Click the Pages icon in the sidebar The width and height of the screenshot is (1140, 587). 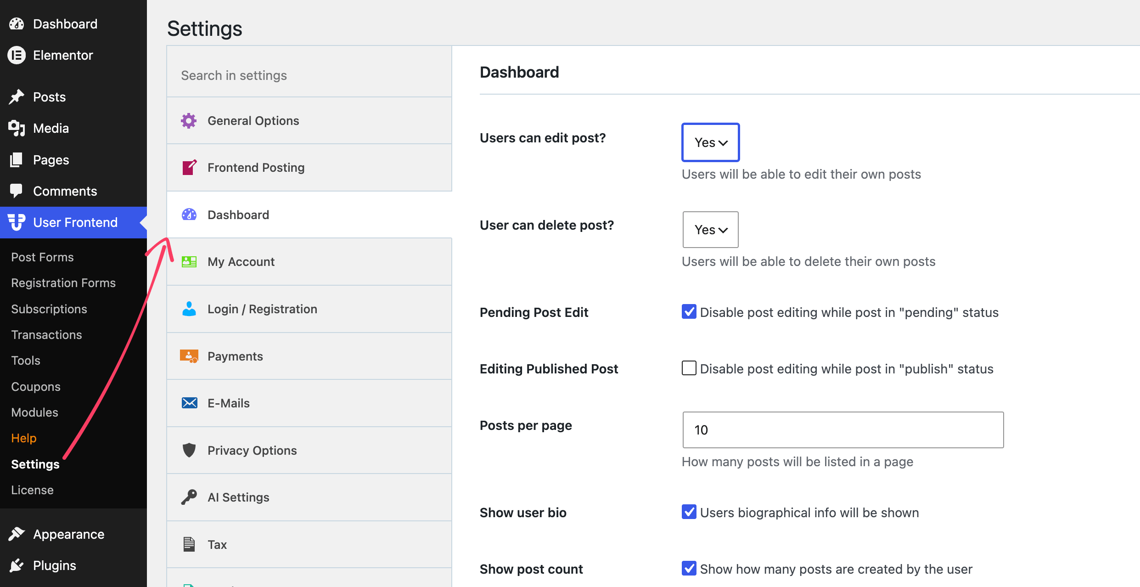coord(17,160)
